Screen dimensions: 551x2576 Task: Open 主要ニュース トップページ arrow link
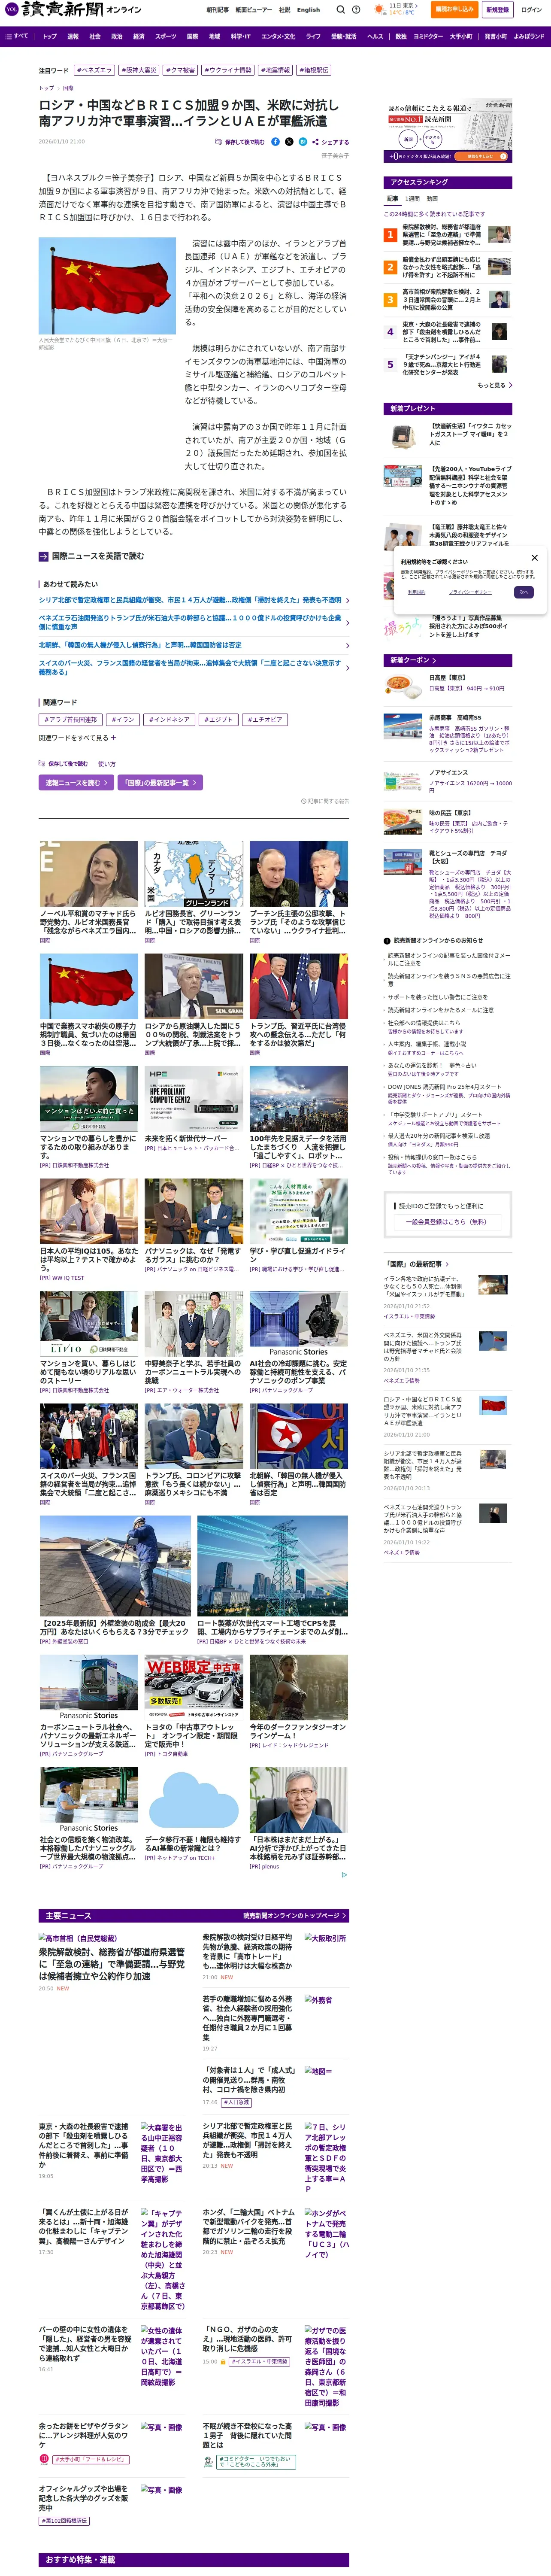295,1916
